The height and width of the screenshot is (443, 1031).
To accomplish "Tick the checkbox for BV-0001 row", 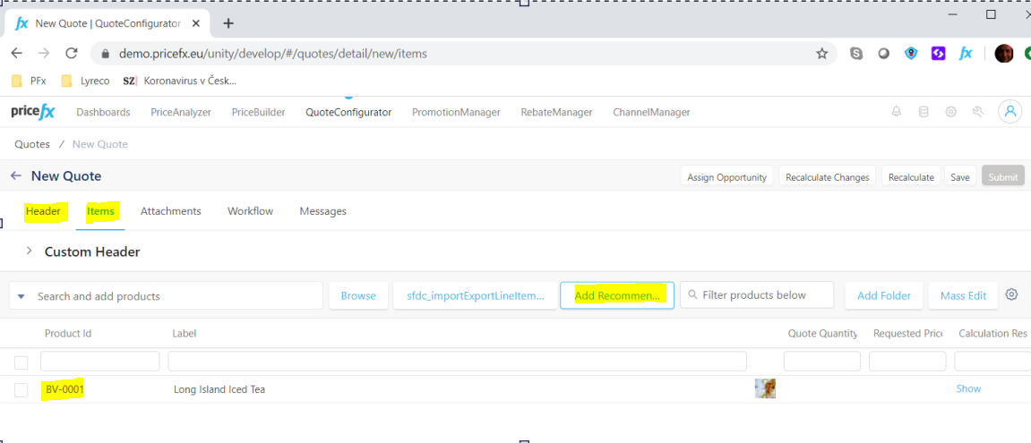I will (21, 389).
